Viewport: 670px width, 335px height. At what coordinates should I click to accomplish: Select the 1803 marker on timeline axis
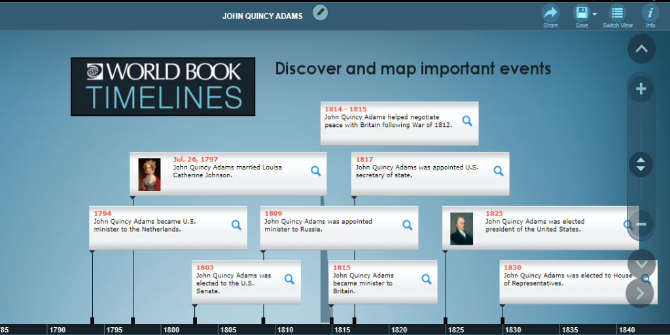click(x=195, y=321)
